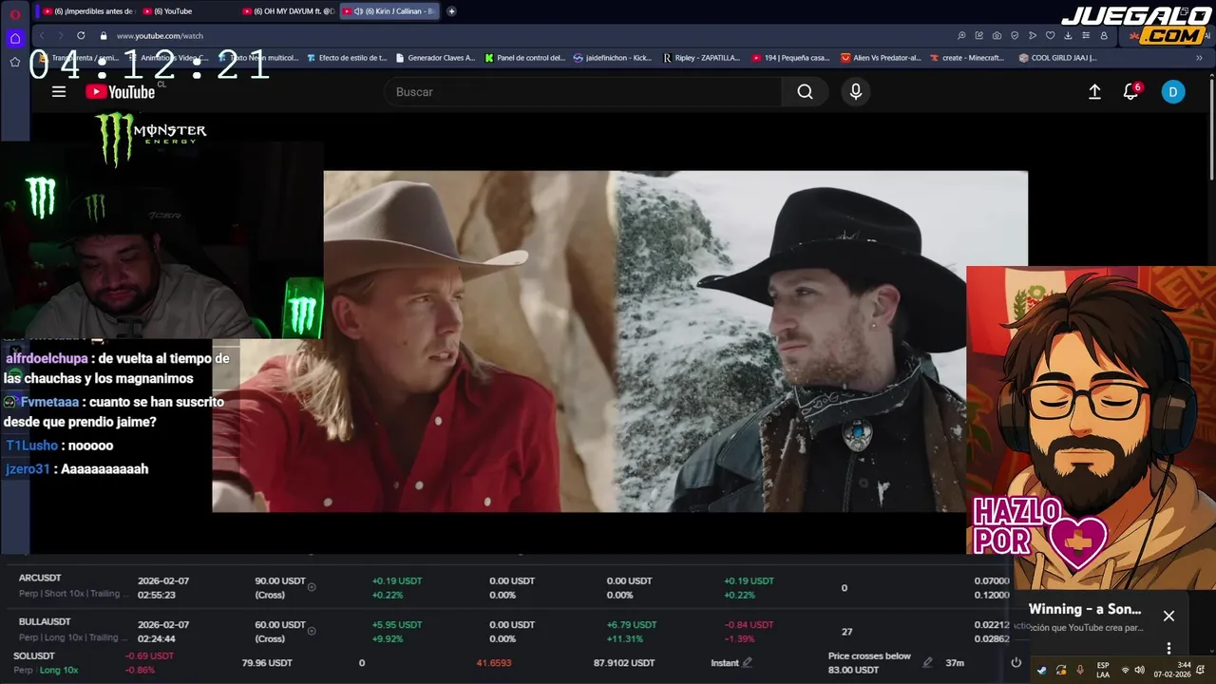Viewport: 1216px width, 684px height.
Task: Click Steam tray icon in taskbar
Action: (1042, 670)
